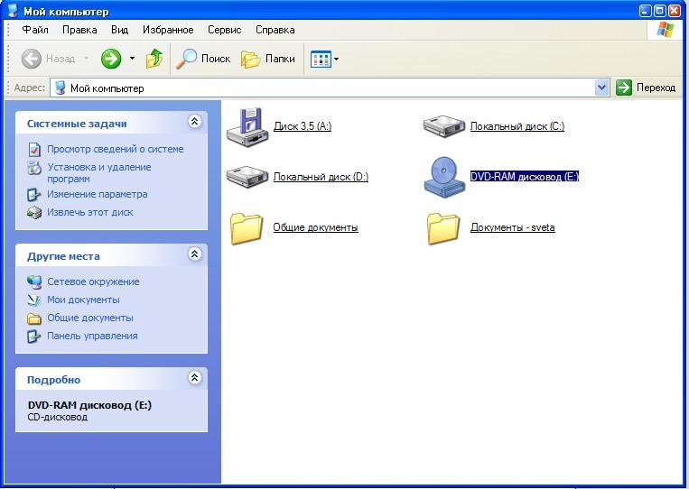This screenshot has width=689, height=489.
Task: Click the Переход go button
Action: [646, 88]
